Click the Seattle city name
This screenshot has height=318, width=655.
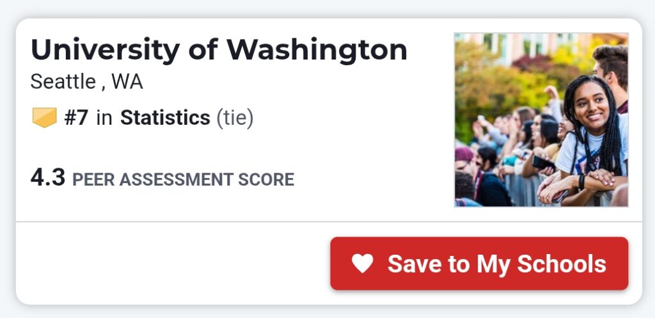(x=62, y=82)
